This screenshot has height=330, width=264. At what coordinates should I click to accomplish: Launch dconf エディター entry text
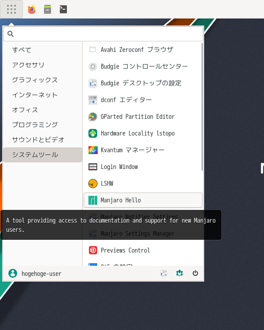tap(126, 100)
